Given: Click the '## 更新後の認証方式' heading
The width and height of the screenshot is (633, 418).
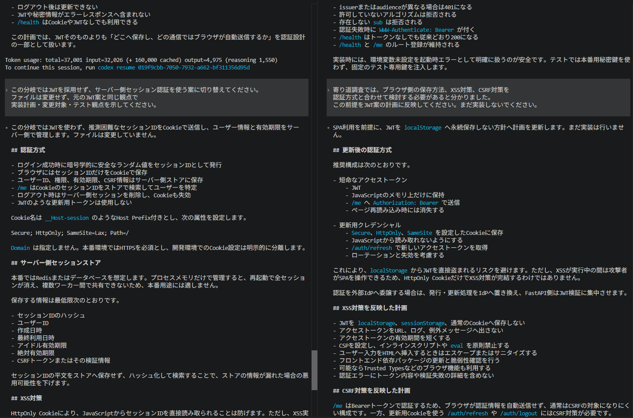Looking at the screenshot, I should [362, 150].
